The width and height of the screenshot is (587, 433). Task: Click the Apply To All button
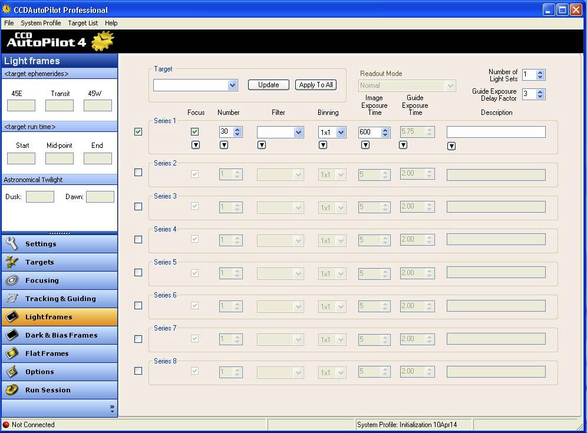tap(315, 84)
